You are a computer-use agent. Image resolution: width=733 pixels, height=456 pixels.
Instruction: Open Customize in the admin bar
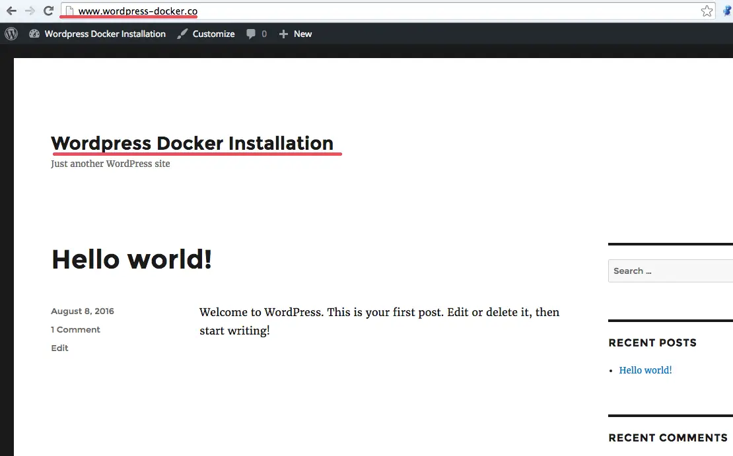click(x=214, y=34)
